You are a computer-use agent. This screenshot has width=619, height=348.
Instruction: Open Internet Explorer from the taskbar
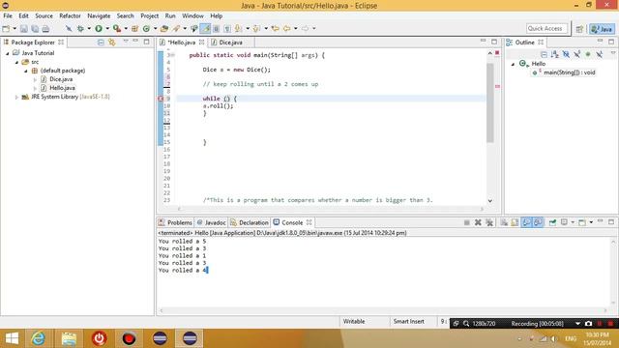click(39, 338)
